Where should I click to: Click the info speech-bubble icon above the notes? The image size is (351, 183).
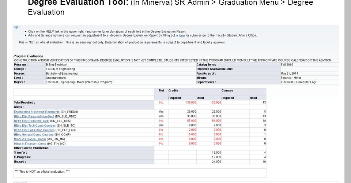click(16, 27)
